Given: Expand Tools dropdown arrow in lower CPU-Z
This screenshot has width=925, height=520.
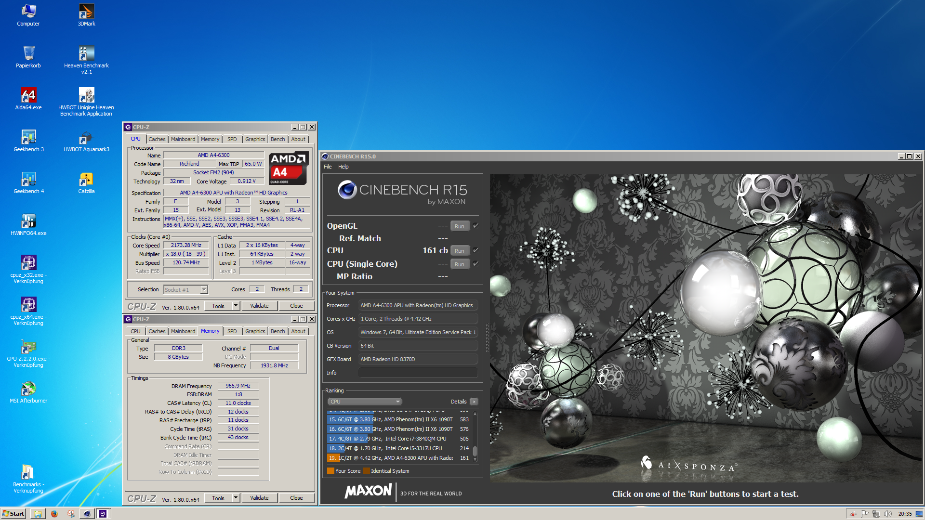Looking at the screenshot, I should pyautogui.click(x=236, y=498).
